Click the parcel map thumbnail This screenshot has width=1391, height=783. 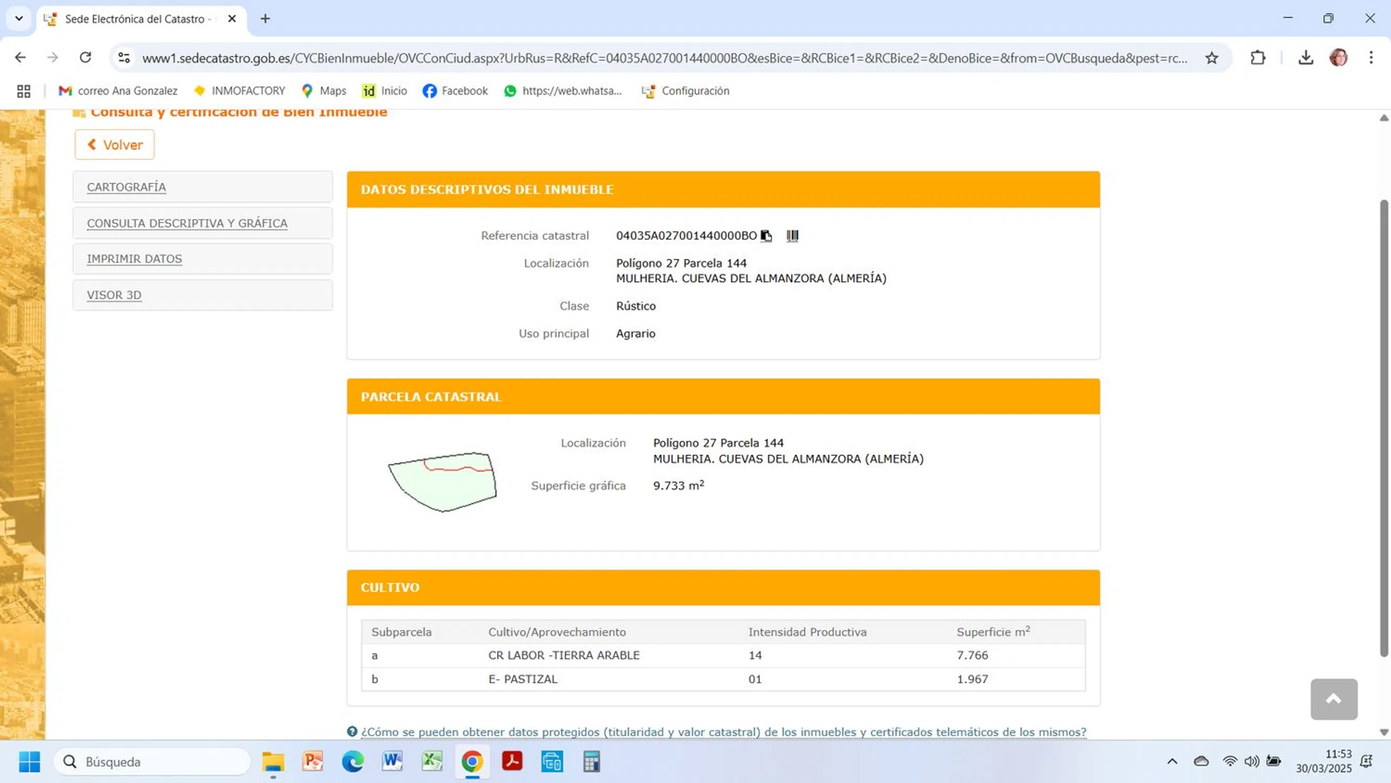[x=442, y=482]
